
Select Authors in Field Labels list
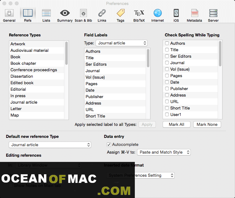[115, 51]
